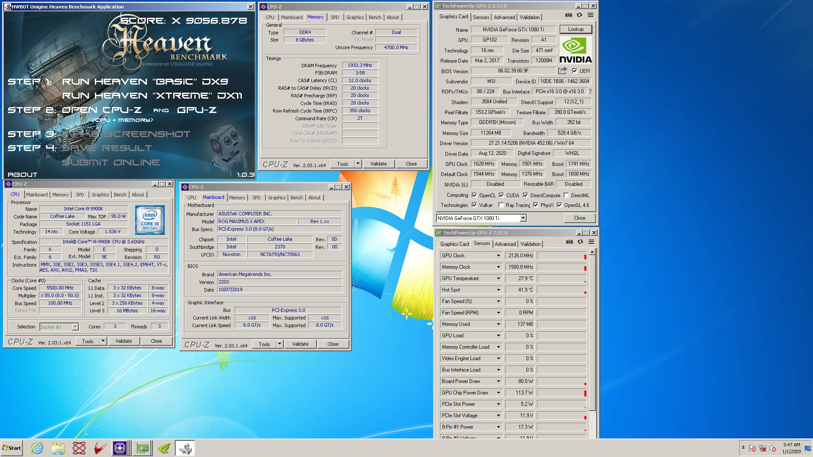Open the NVIDIA GeForce GTX 1080 Ti GPU selector dropdown
Image resolution: width=813 pixels, height=457 pixels.
pyautogui.click(x=523, y=218)
